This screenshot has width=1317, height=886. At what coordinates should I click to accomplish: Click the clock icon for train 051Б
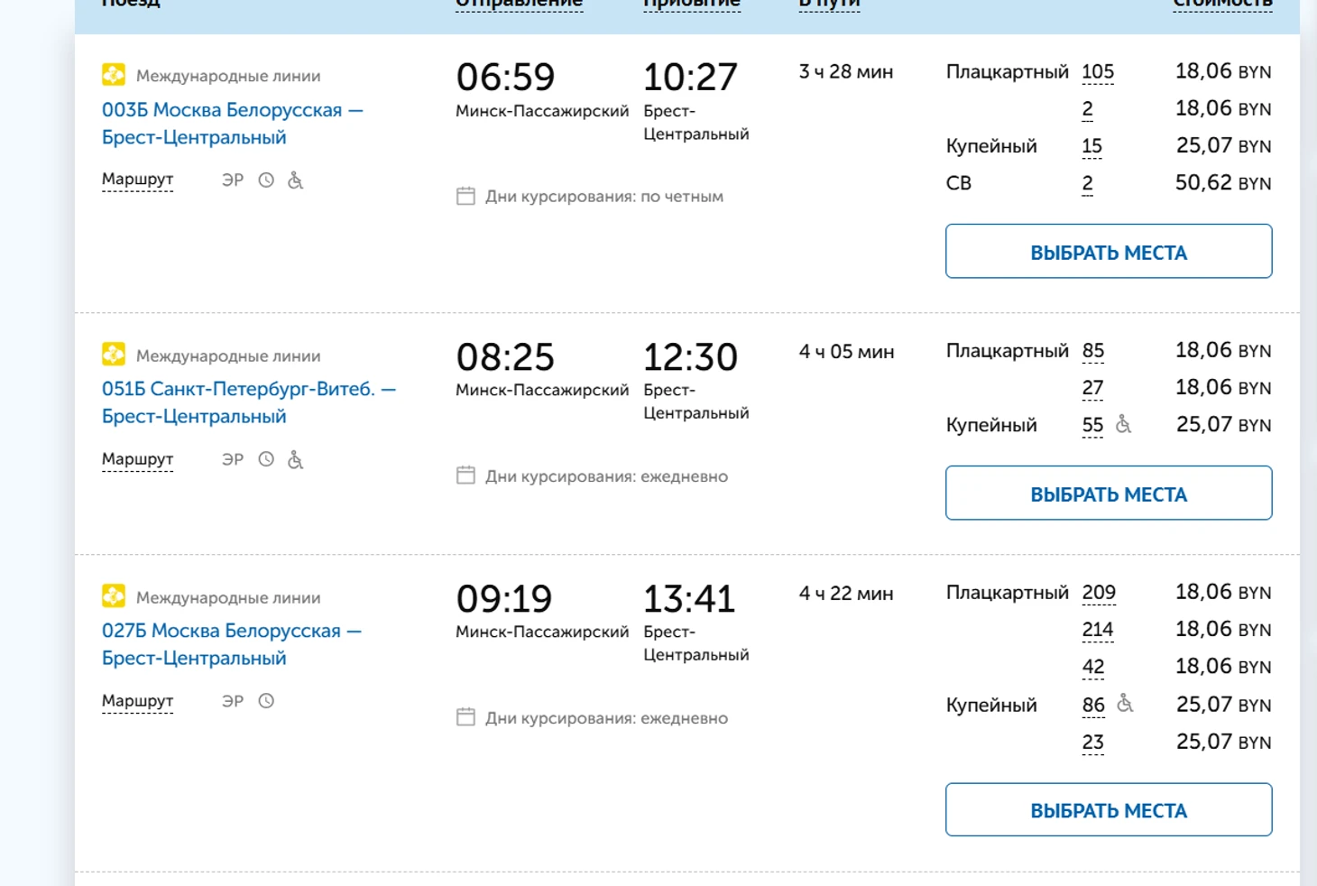tap(266, 459)
